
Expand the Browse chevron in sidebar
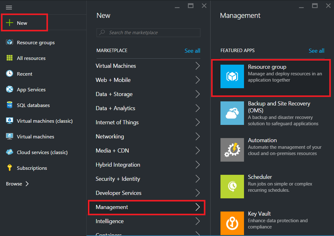click(27, 184)
